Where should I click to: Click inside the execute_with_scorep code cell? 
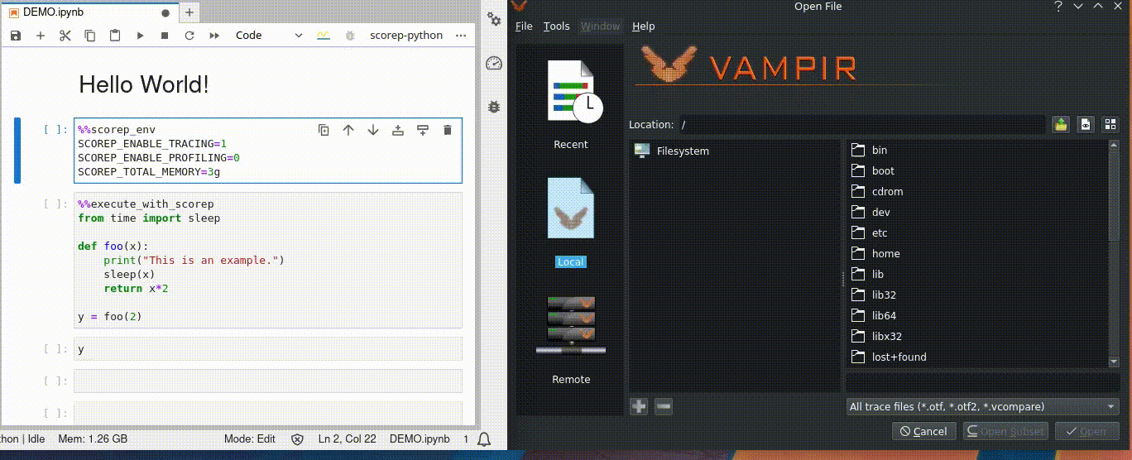pos(267,261)
